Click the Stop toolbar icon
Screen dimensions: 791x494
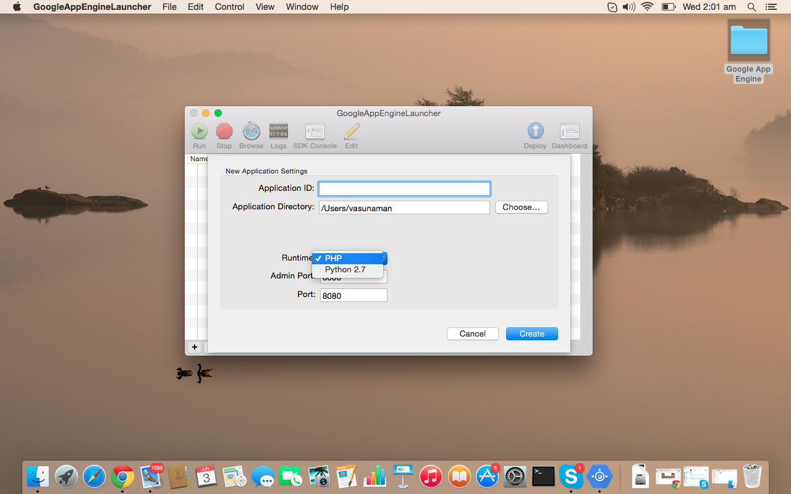224,132
